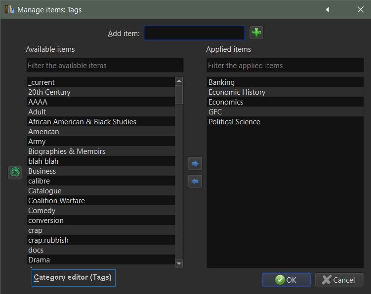Select the conversion tag

point(101,220)
